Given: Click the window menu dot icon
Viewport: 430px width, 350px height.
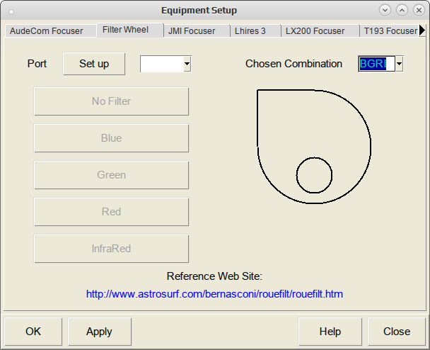Looking at the screenshot, I should pos(11,11).
